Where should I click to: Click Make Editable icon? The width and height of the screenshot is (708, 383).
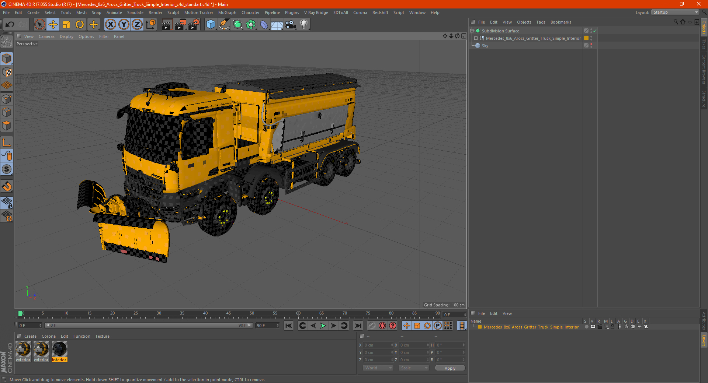click(7, 42)
